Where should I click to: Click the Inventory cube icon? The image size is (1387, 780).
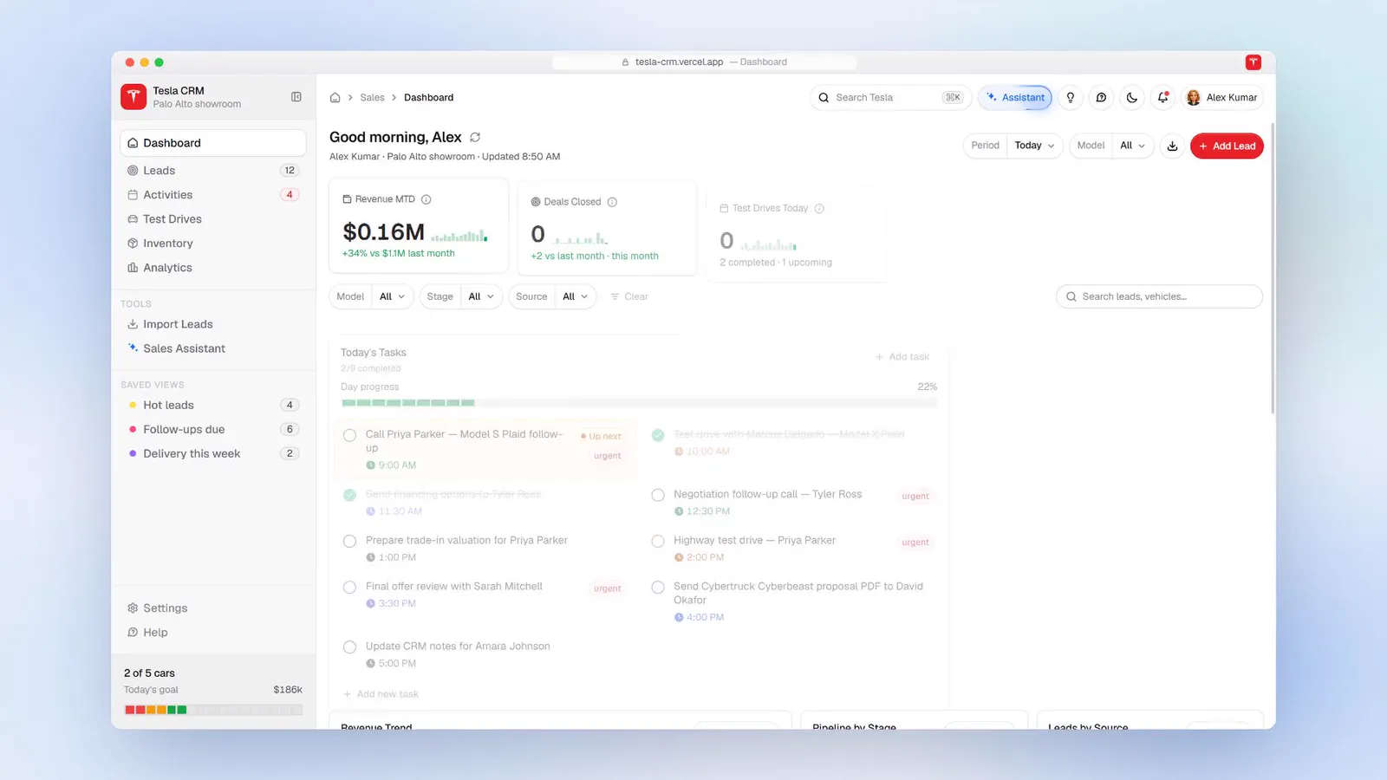click(x=133, y=244)
